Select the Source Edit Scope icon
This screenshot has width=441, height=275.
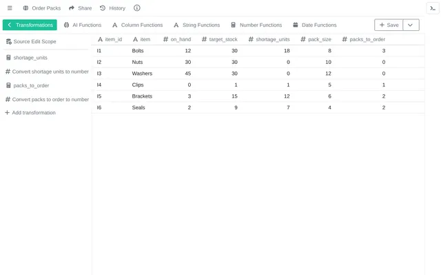(x=9, y=41)
